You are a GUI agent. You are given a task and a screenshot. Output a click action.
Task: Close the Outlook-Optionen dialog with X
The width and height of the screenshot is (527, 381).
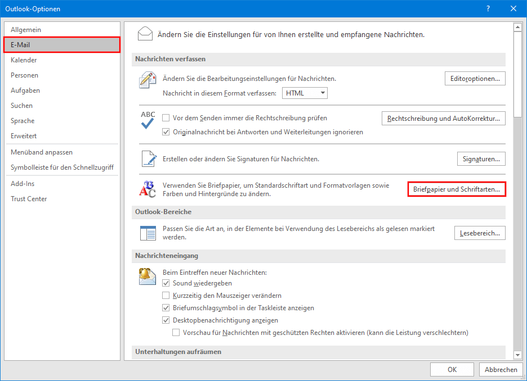513,9
